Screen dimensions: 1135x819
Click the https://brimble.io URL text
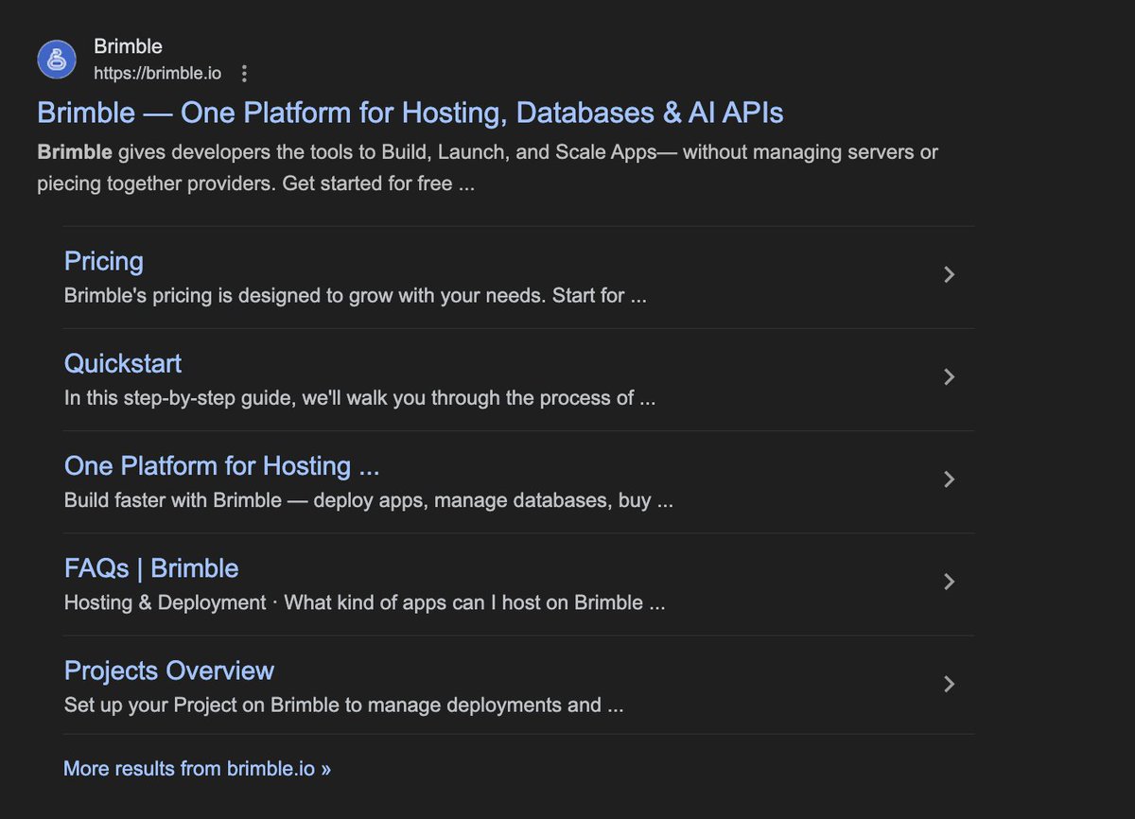click(x=157, y=73)
